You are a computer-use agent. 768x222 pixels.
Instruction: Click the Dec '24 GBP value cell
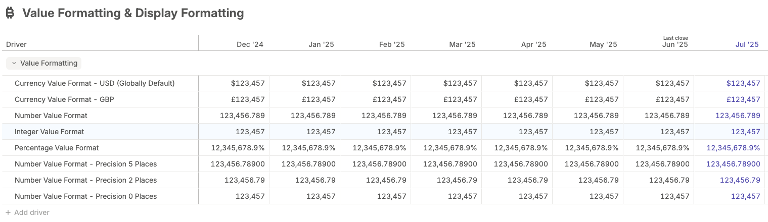[x=248, y=99]
